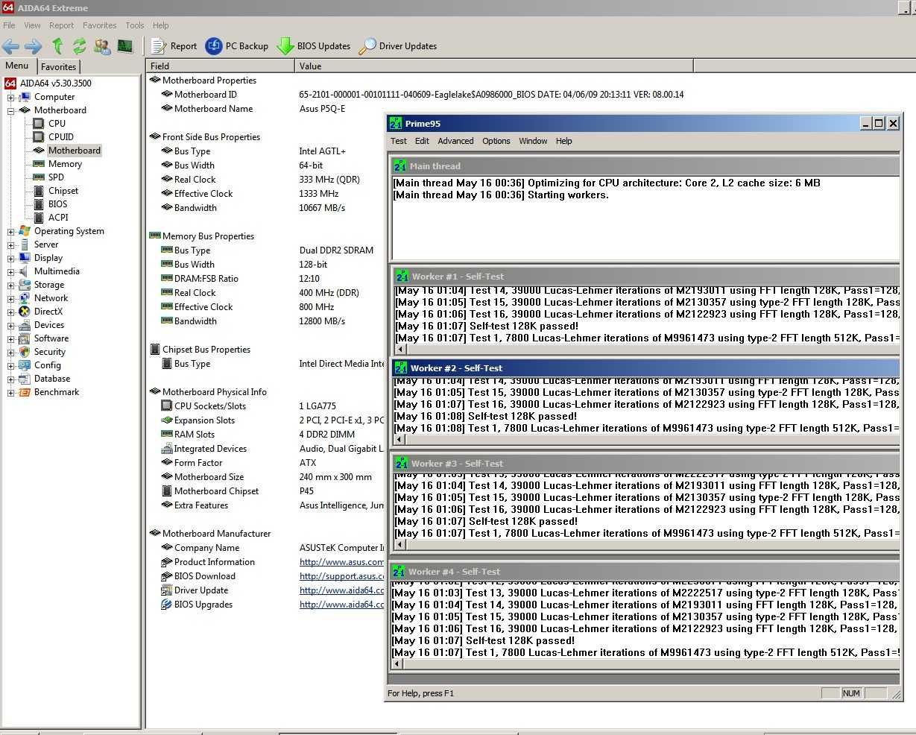Open the Driver Update aida64 link
916x735 pixels.
[x=342, y=590]
